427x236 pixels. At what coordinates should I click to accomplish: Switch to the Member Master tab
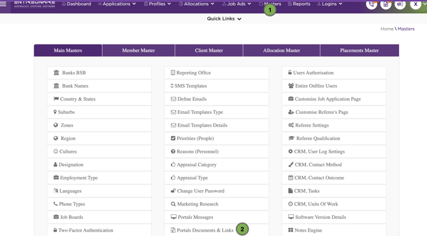click(x=138, y=50)
